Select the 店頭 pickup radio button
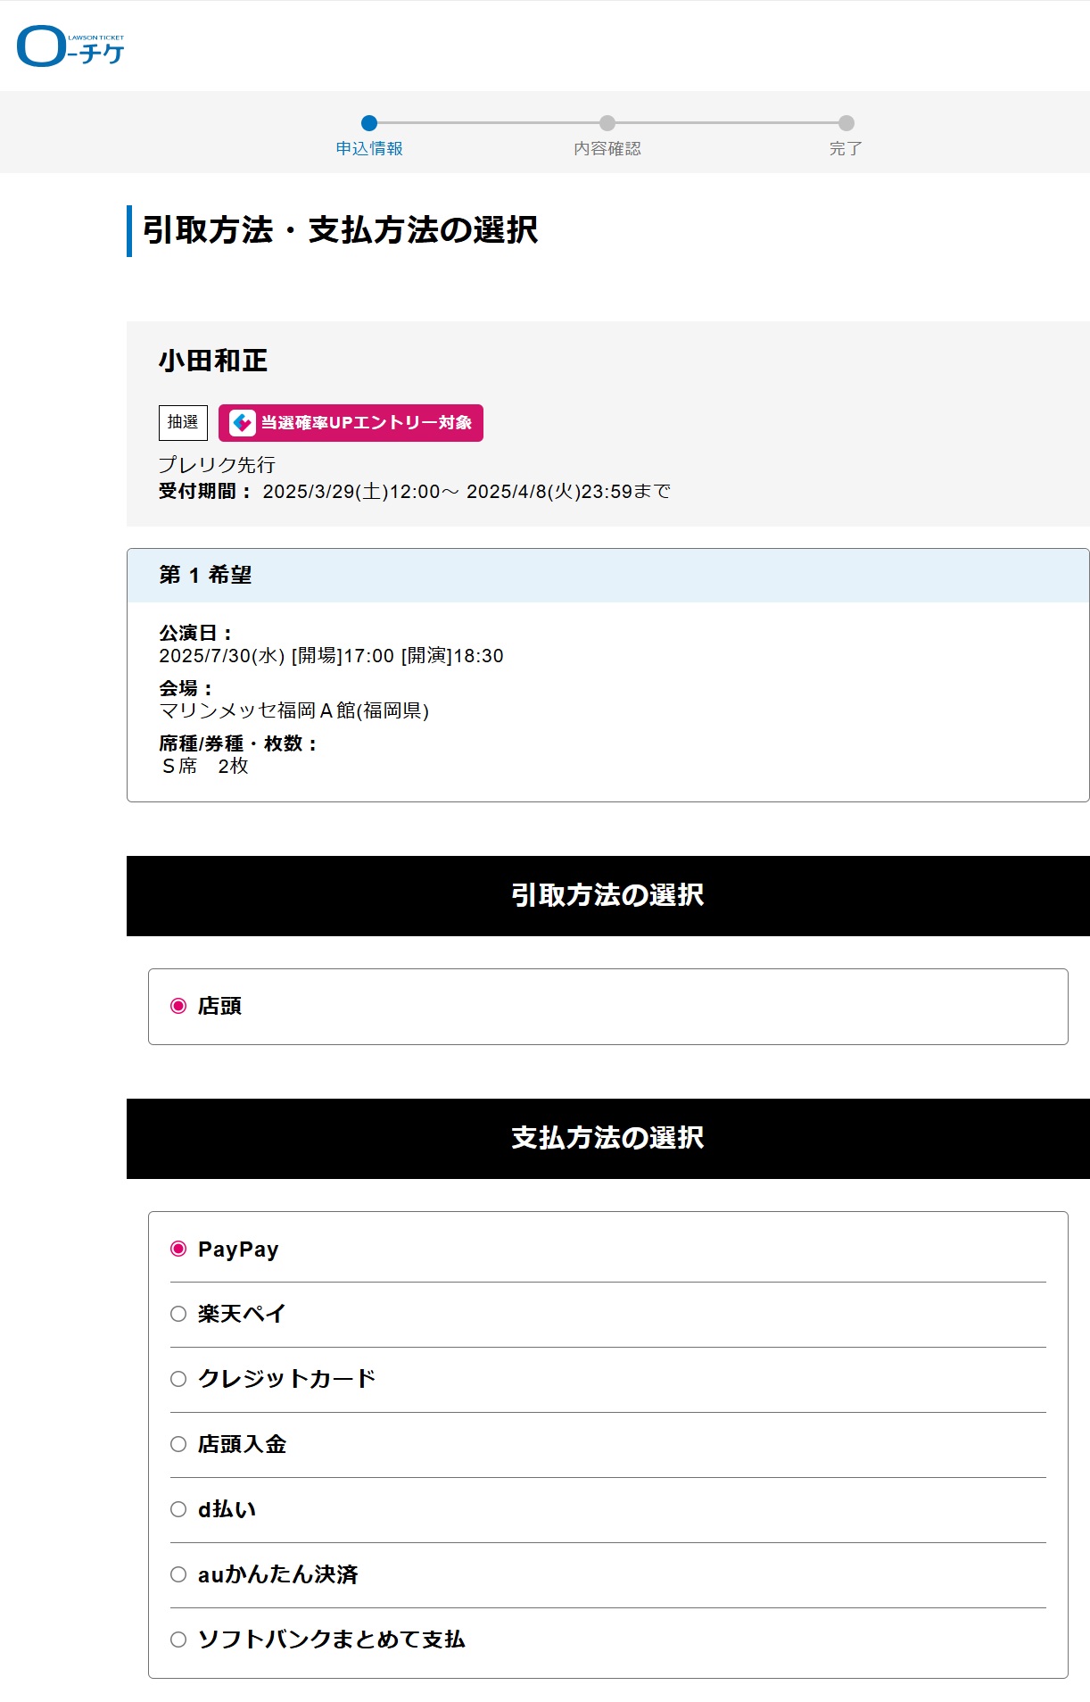 point(178,1006)
